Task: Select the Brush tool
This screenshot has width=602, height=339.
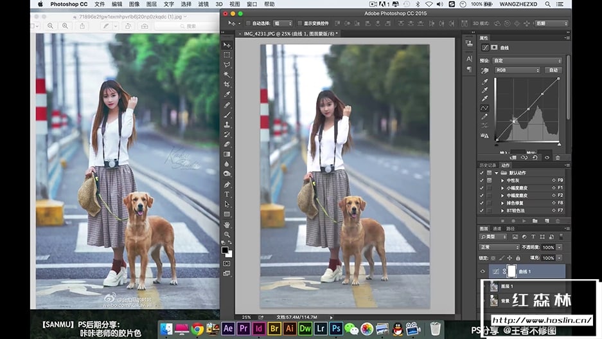Action: (227, 115)
